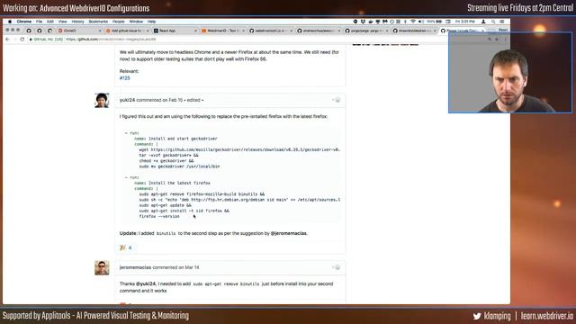This screenshot has height=324, width=576.
Task: Click the battery indicator in menu bar
Action: pos(434,22)
